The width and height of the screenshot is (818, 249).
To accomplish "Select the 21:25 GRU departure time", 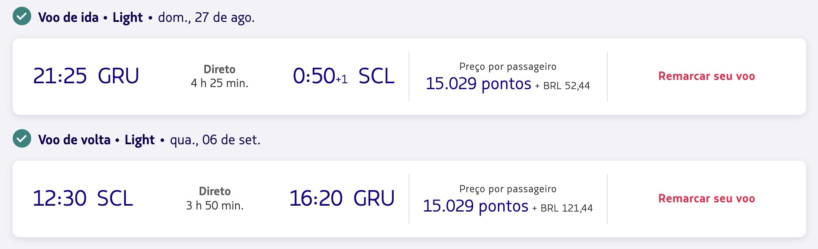I will click(x=86, y=76).
